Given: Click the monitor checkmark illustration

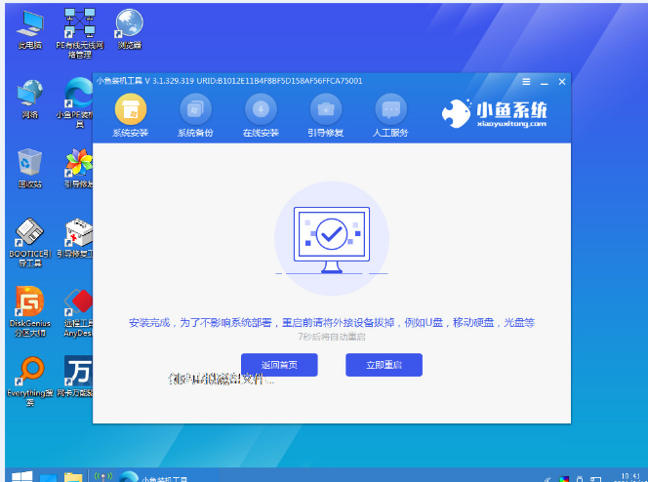Looking at the screenshot, I should 331,236.
